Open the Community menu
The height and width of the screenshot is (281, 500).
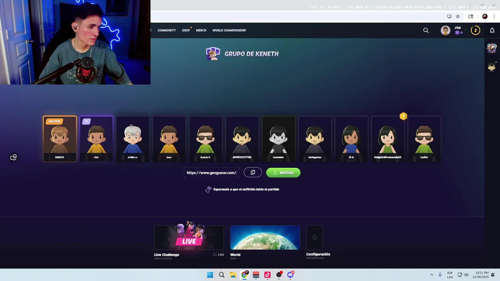point(167,30)
